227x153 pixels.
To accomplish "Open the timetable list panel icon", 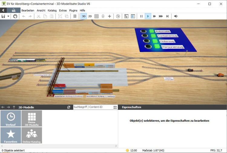I will tap(133, 16).
